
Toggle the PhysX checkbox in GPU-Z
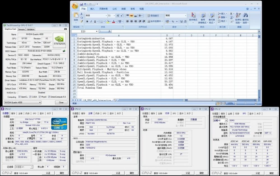tap(40, 97)
